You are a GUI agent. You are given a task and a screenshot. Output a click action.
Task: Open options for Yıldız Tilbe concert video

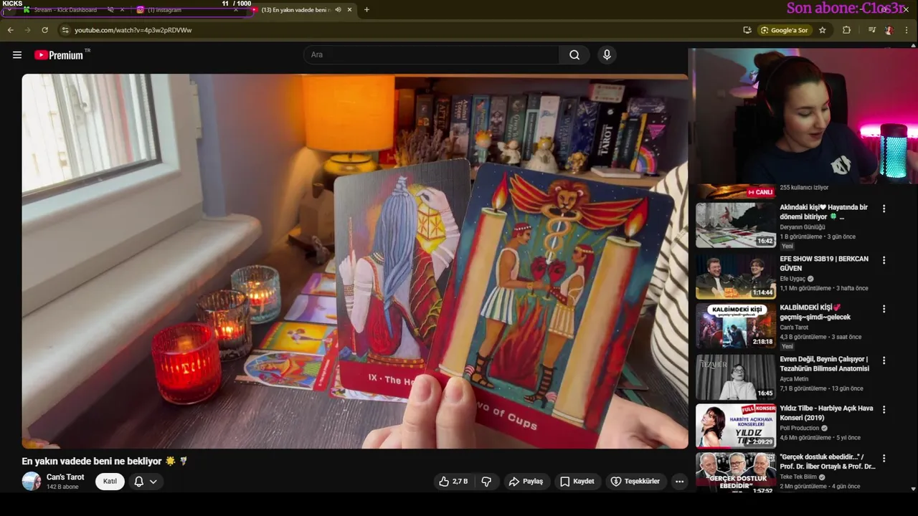[x=884, y=409]
